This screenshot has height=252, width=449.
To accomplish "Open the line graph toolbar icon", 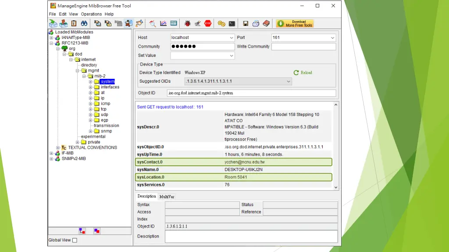I will (x=163, y=24).
